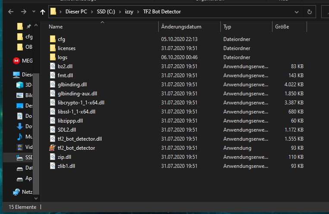This screenshot has height=214, width=329.
Task: Refresh the current folder view
Action: pyautogui.click(x=310, y=12)
